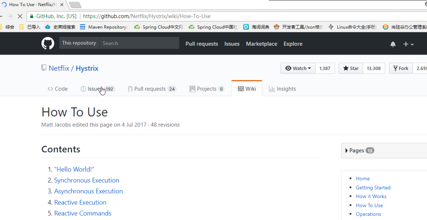Screen dimensions: 427x220
Task: Select the Wiki tab
Action: (x=247, y=89)
